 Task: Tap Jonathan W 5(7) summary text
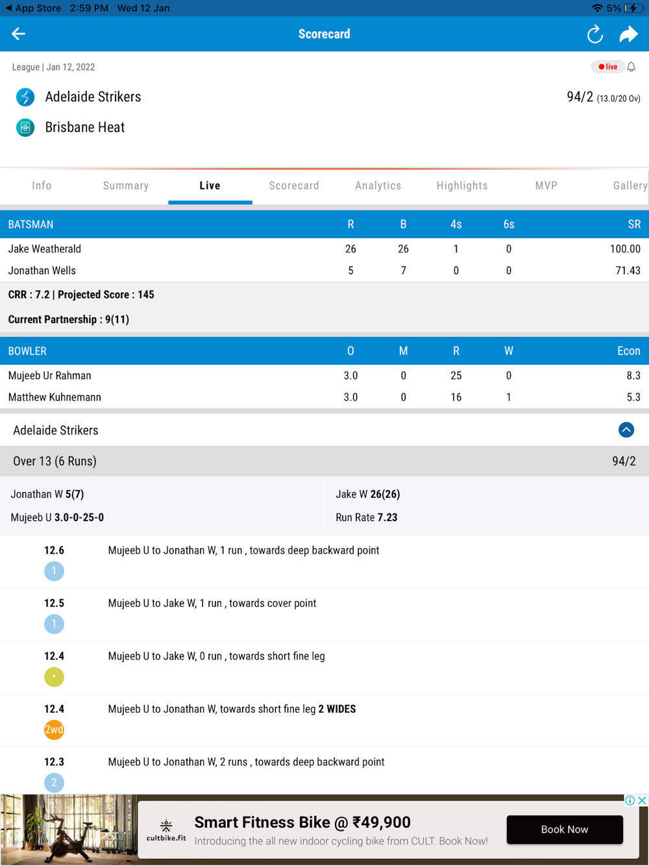point(47,494)
